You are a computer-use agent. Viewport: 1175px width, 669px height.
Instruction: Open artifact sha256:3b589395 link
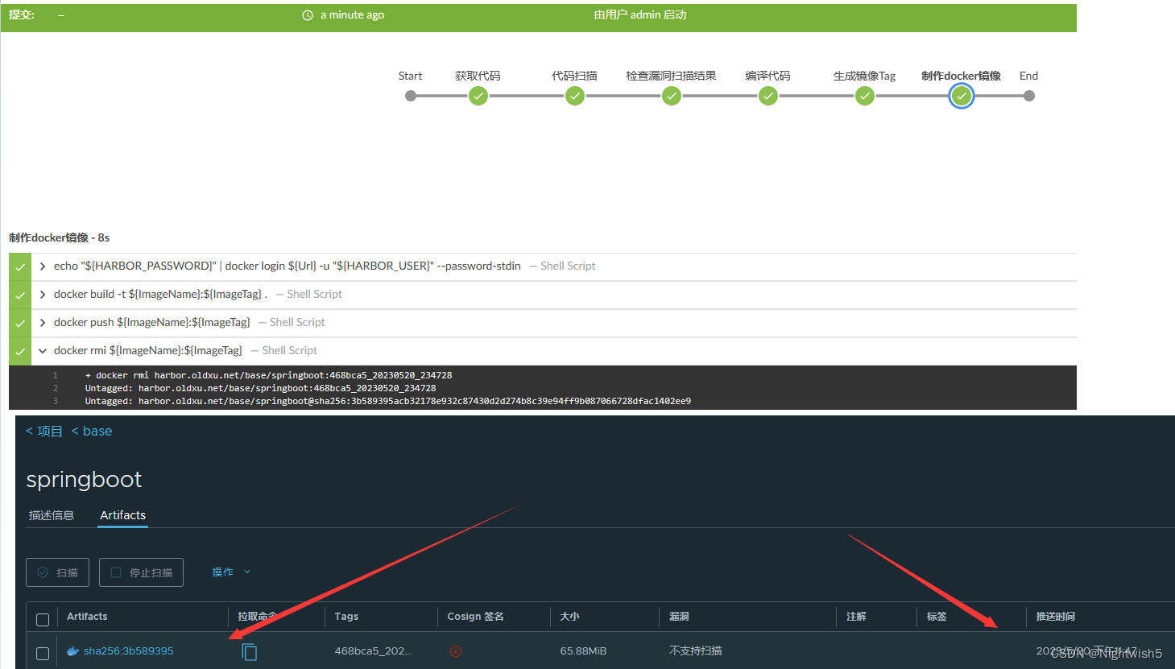tap(129, 651)
